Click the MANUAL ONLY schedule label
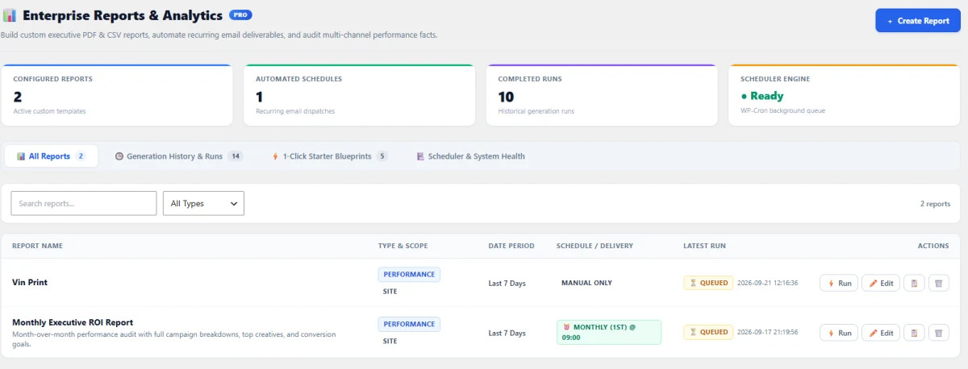The height and width of the screenshot is (369, 968). [586, 283]
